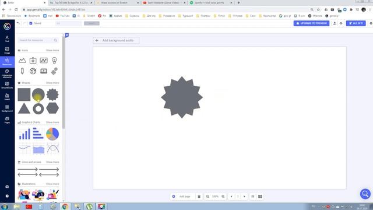The width and height of the screenshot is (373, 210).
Task: Click the resources search magnifier icon
Action: (55, 40)
